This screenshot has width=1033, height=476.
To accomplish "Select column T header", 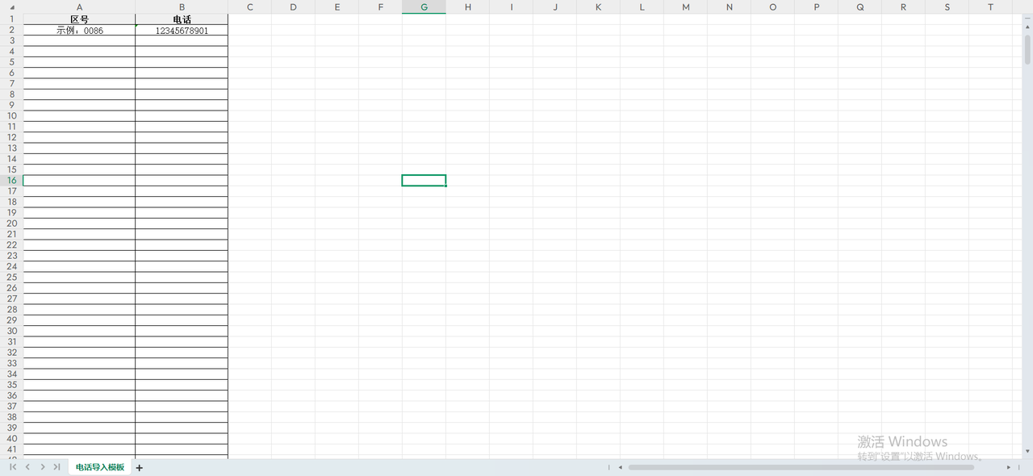I will pos(990,7).
